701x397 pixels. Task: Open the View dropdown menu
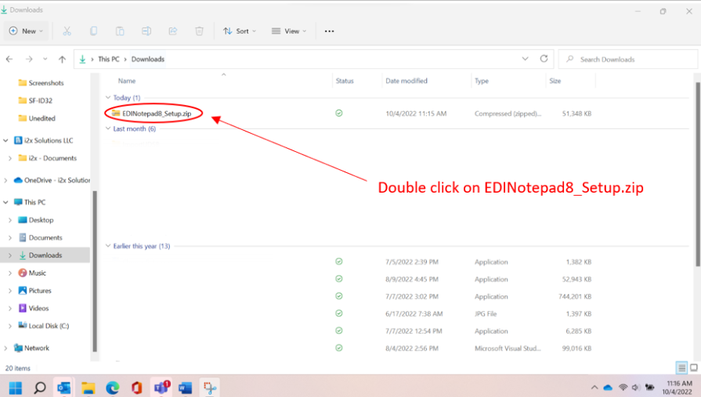pos(289,31)
